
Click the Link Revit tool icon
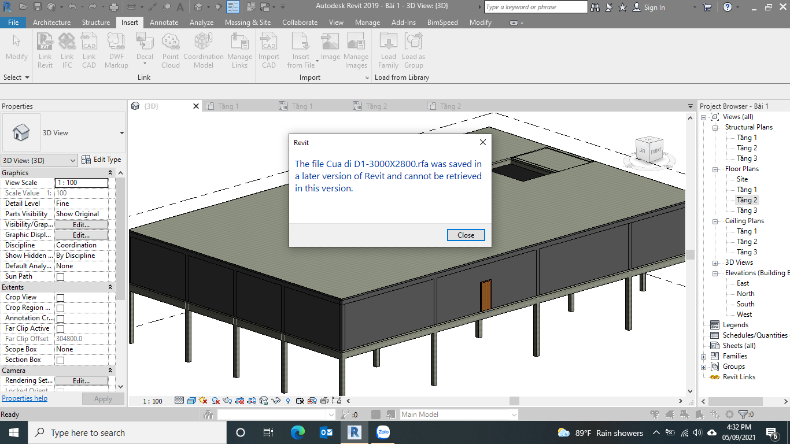[45, 42]
